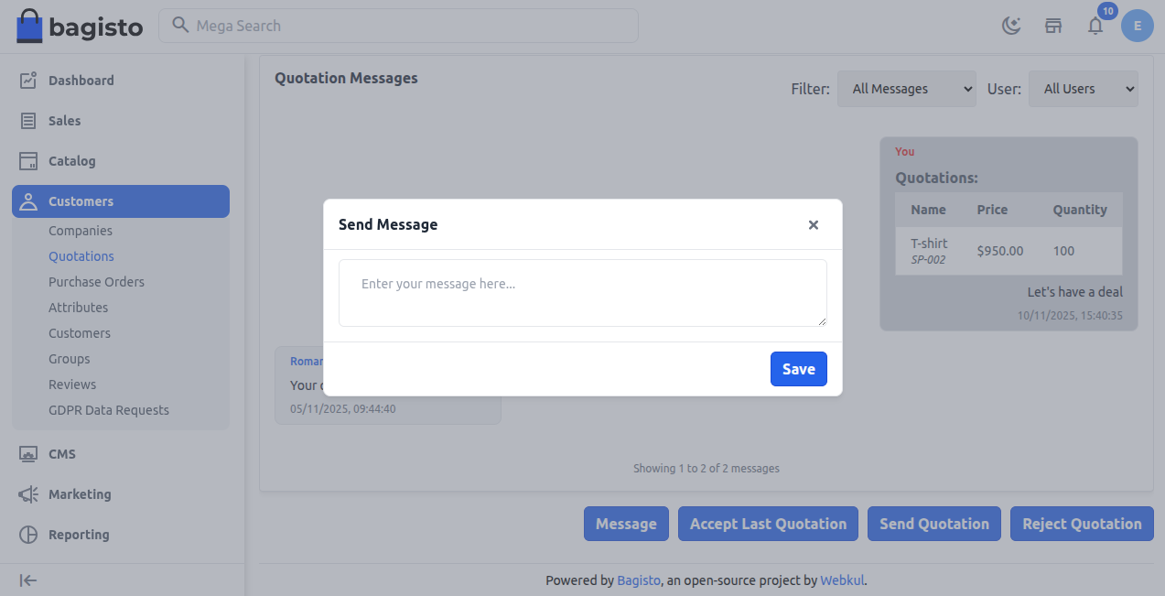Viewport: 1165px width, 596px height.
Task: Collapse the sidebar using the arrow icon
Action: click(x=27, y=580)
